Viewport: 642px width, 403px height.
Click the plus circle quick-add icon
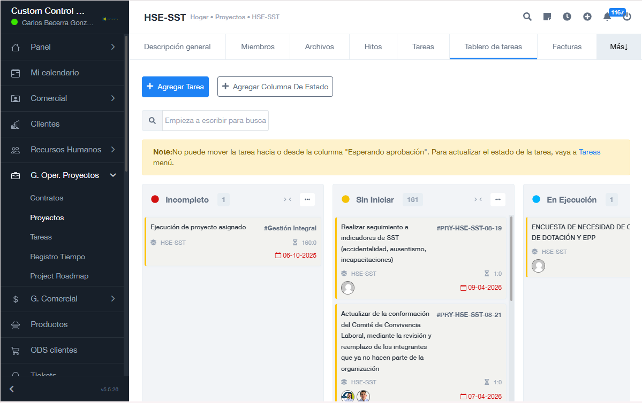click(x=587, y=17)
